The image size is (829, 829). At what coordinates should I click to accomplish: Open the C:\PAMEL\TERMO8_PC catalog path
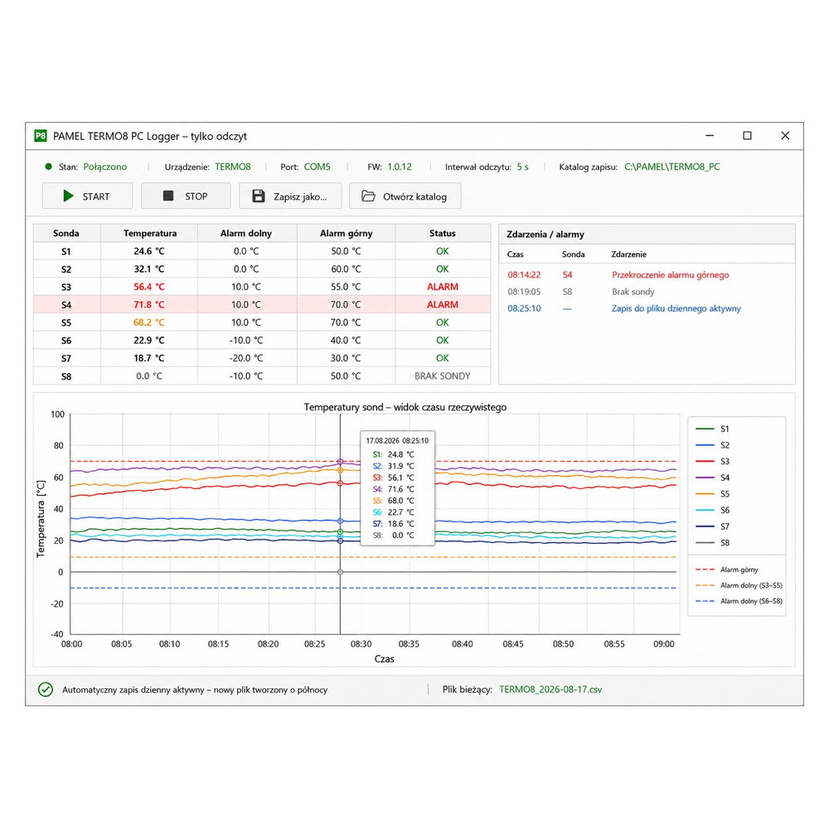(672, 167)
